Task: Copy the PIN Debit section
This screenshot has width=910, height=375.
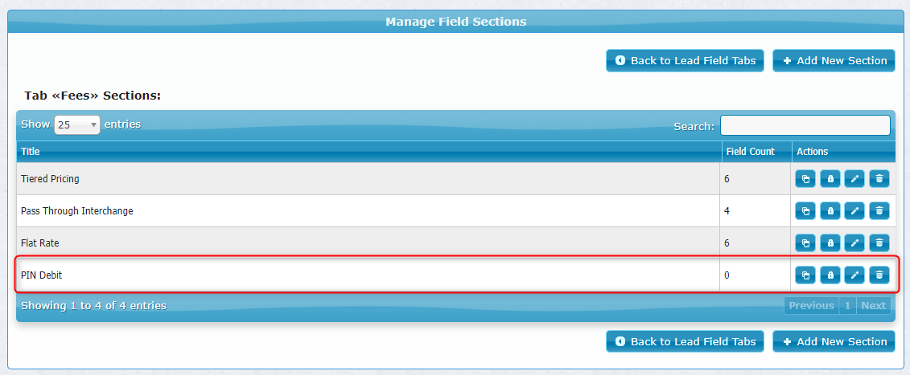Action: [805, 275]
